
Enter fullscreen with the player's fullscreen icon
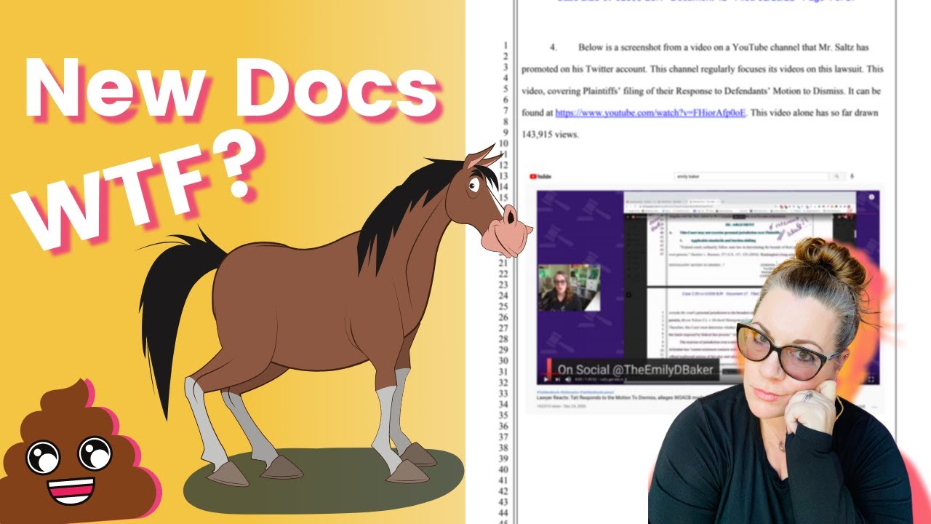(x=871, y=379)
